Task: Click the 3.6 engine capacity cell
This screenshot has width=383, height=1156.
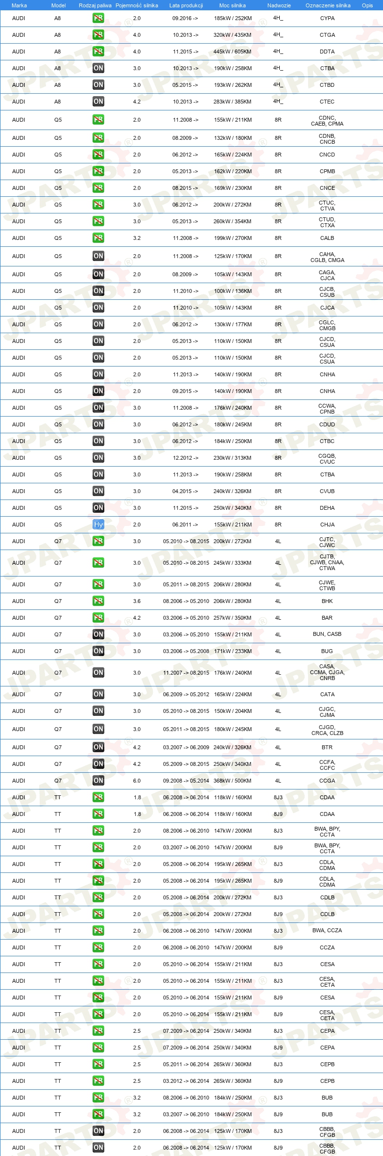Action: 137,601
